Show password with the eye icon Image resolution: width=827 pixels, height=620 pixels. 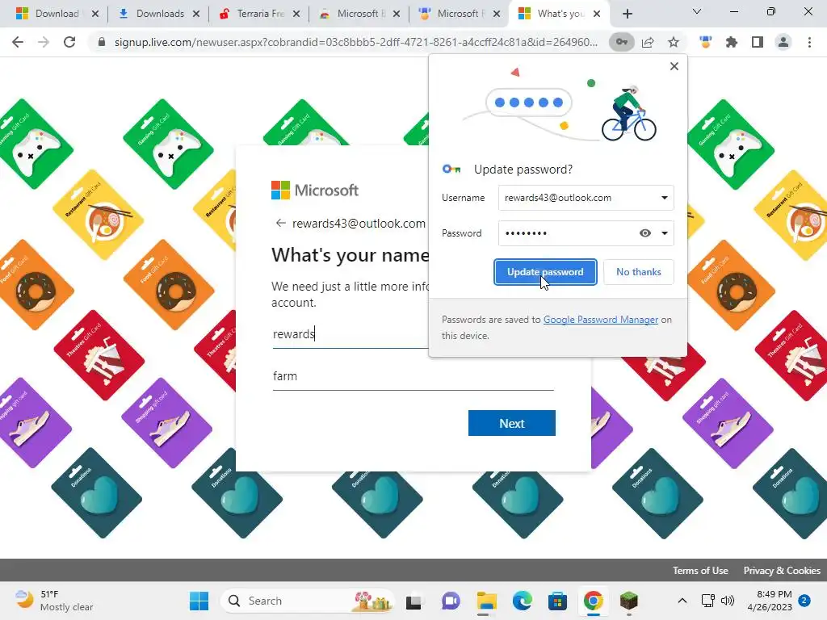(x=645, y=233)
